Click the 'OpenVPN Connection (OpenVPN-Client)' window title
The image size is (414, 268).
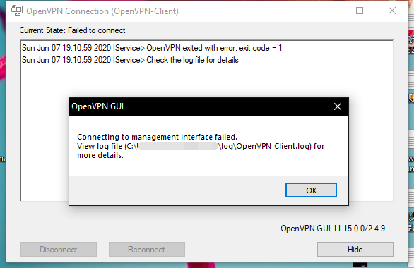[102, 11]
